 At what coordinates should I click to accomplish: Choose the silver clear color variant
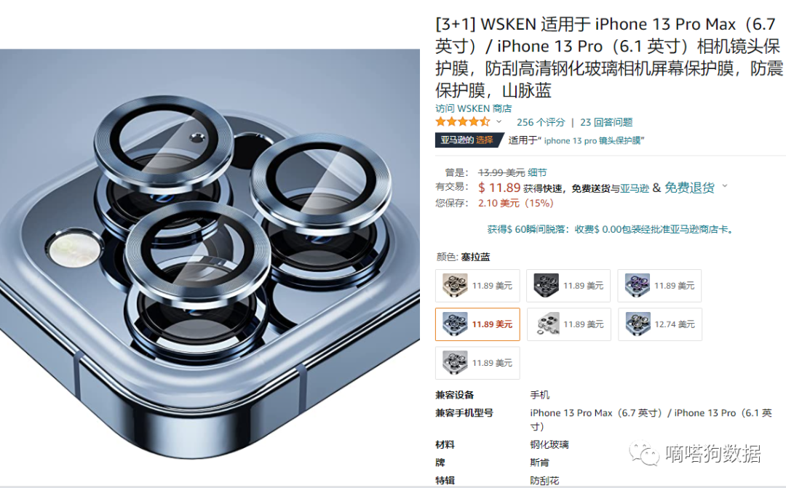(x=568, y=324)
